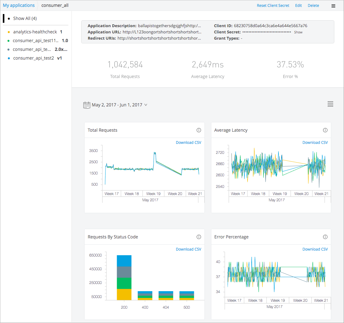The height and width of the screenshot is (323, 344).
Task: Open the hamburger menu in top bar
Action: click(333, 6)
